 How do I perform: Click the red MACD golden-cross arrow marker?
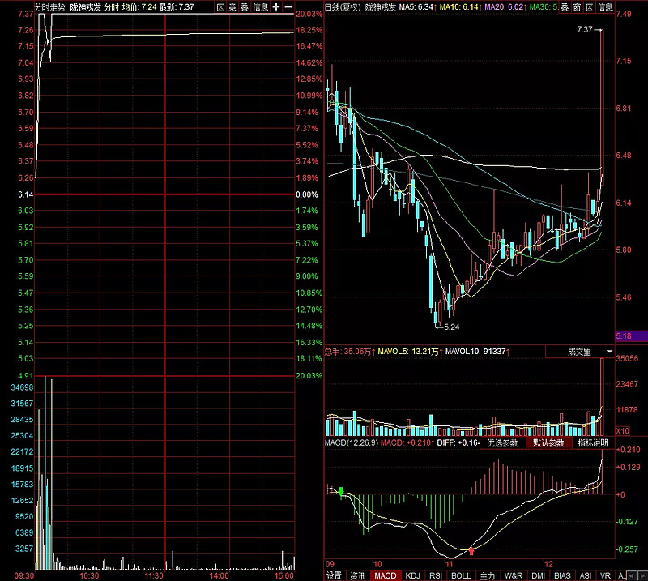(471, 550)
